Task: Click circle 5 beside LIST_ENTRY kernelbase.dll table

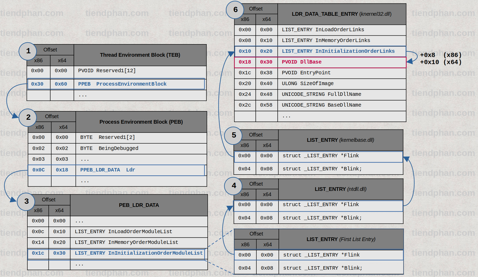Action: 233,136
